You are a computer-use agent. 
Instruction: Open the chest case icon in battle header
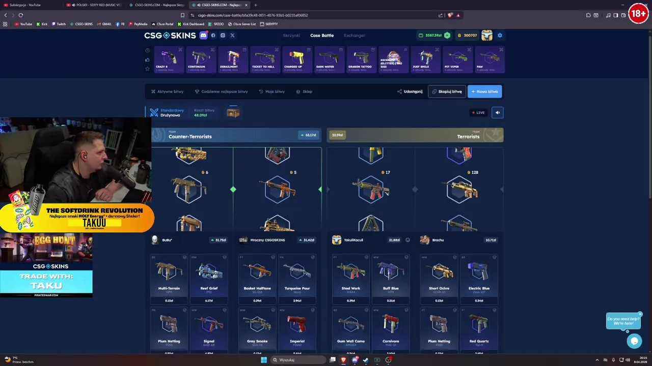coord(233,113)
